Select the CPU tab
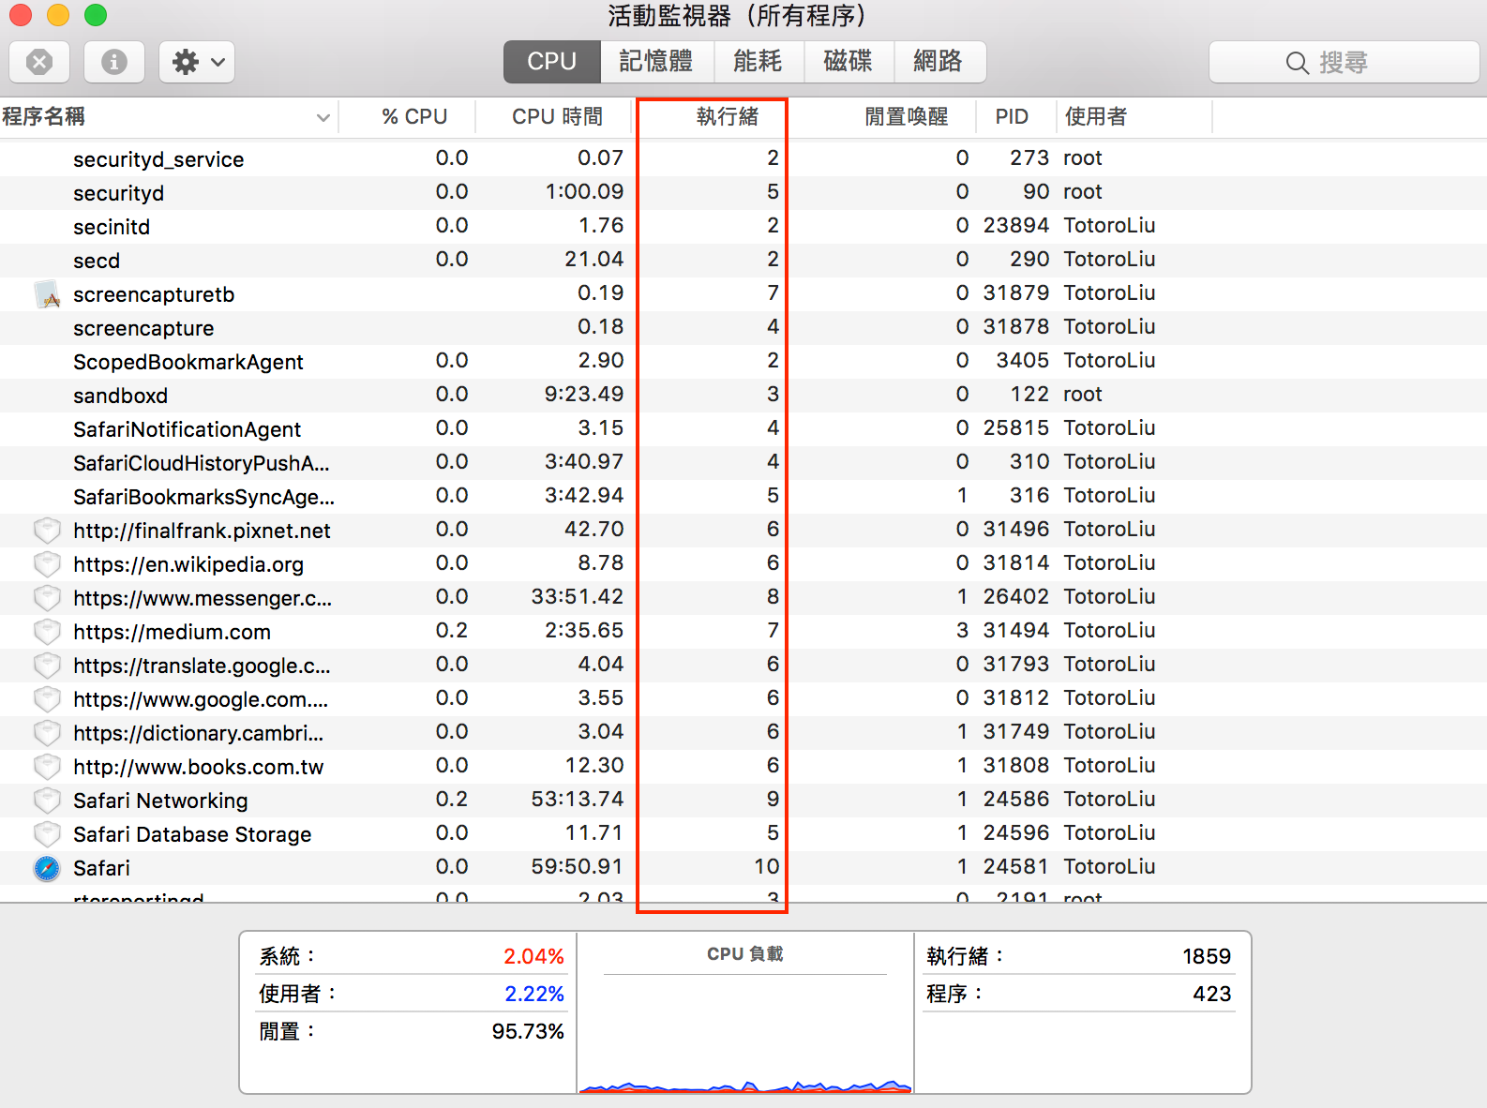 551,62
